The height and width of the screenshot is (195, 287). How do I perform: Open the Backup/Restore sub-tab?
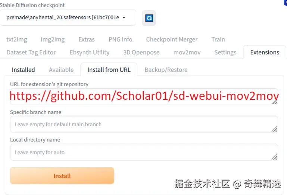tap(166, 70)
